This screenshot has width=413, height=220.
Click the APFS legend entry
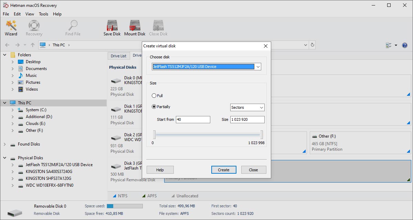click(149, 196)
